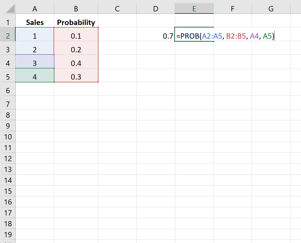301x243 pixels.
Task: Select column D header
Action: [156, 9]
